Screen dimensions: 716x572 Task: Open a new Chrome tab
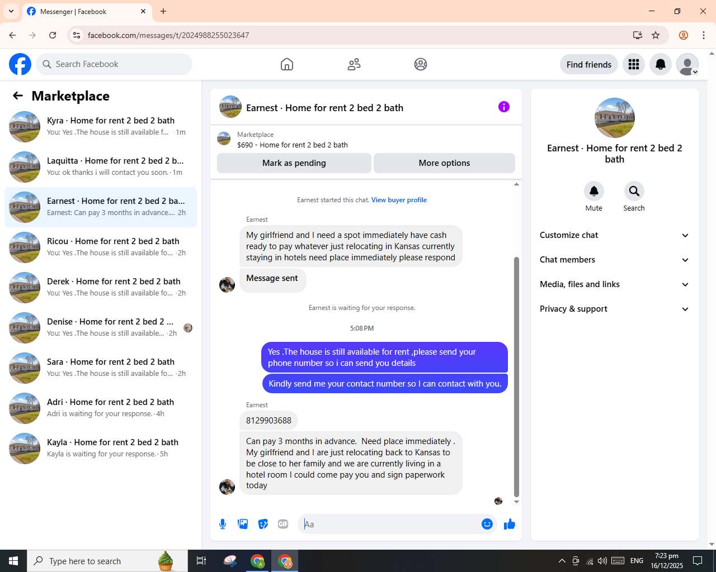(x=163, y=11)
